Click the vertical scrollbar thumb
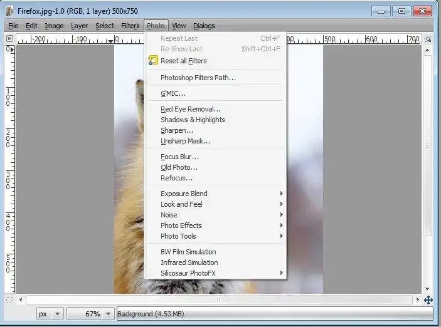The image size is (441, 327). click(x=427, y=145)
